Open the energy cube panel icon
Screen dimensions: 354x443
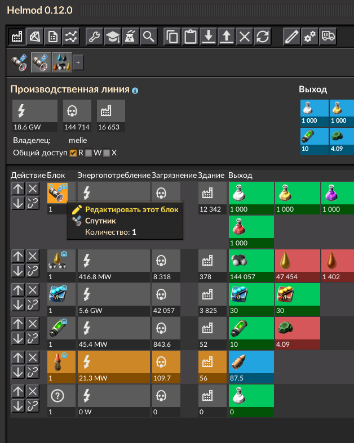tap(35, 37)
